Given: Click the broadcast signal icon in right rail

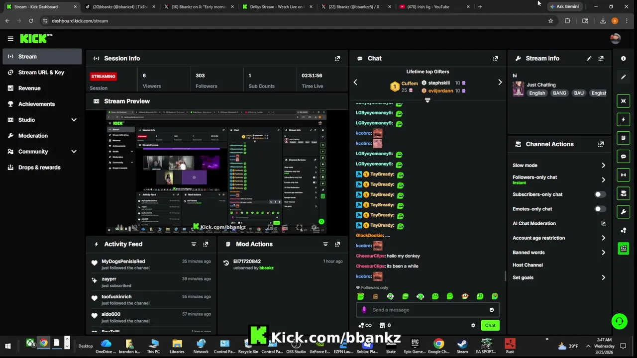Looking at the screenshot, I should tap(624, 175).
